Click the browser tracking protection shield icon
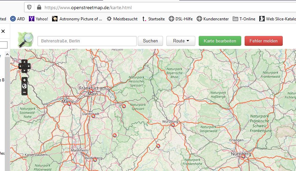Viewport: 296px width, 171px height. (x=29, y=7)
